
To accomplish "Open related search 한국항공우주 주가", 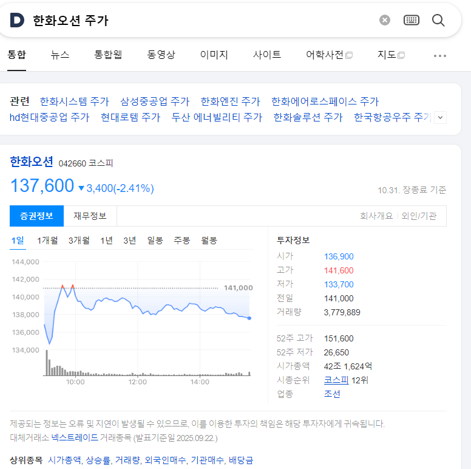I will 393,117.
